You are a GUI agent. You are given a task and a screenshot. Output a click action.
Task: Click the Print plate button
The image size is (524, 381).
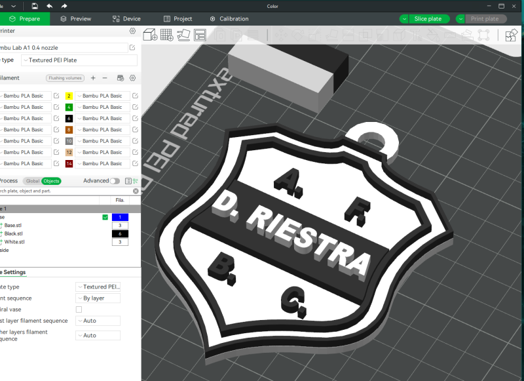pos(485,19)
